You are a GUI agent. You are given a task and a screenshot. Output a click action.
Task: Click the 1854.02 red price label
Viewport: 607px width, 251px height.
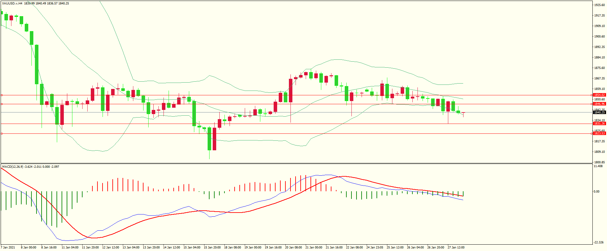tap(599, 95)
